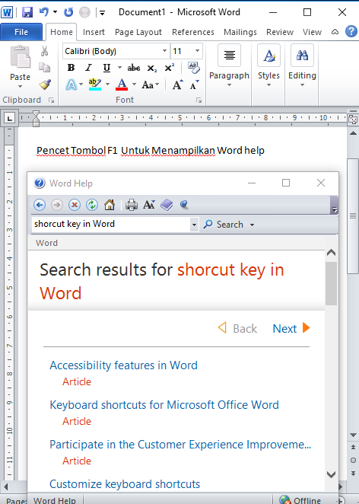Viewport: 359px width, 504px height.
Task: Show table of contents book icon
Action: pyautogui.click(x=167, y=205)
